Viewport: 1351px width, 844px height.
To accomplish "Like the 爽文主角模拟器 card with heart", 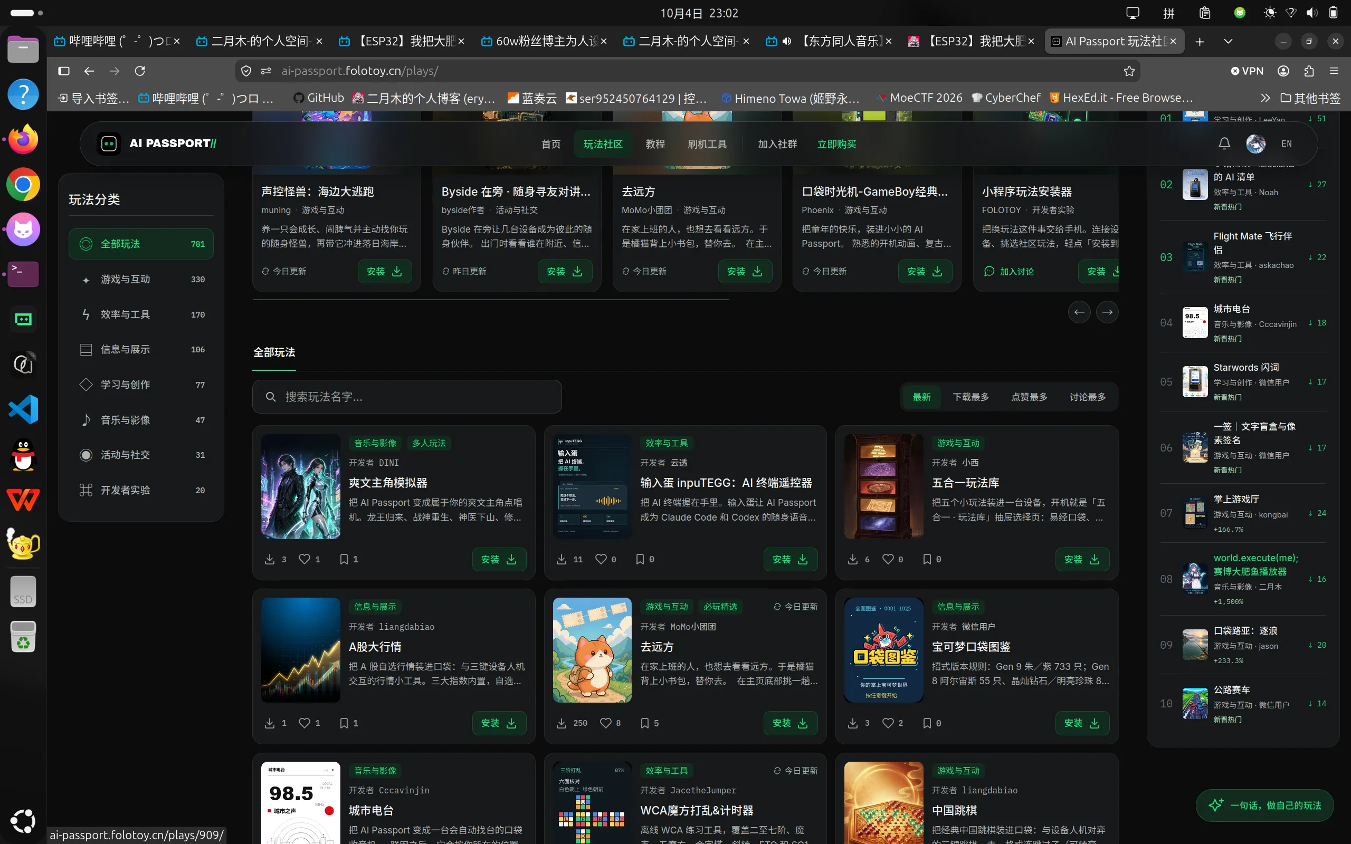I will click(305, 559).
